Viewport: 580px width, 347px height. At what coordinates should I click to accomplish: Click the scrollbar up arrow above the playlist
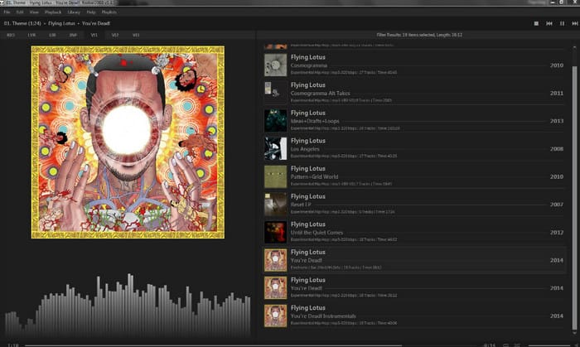point(574,47)
